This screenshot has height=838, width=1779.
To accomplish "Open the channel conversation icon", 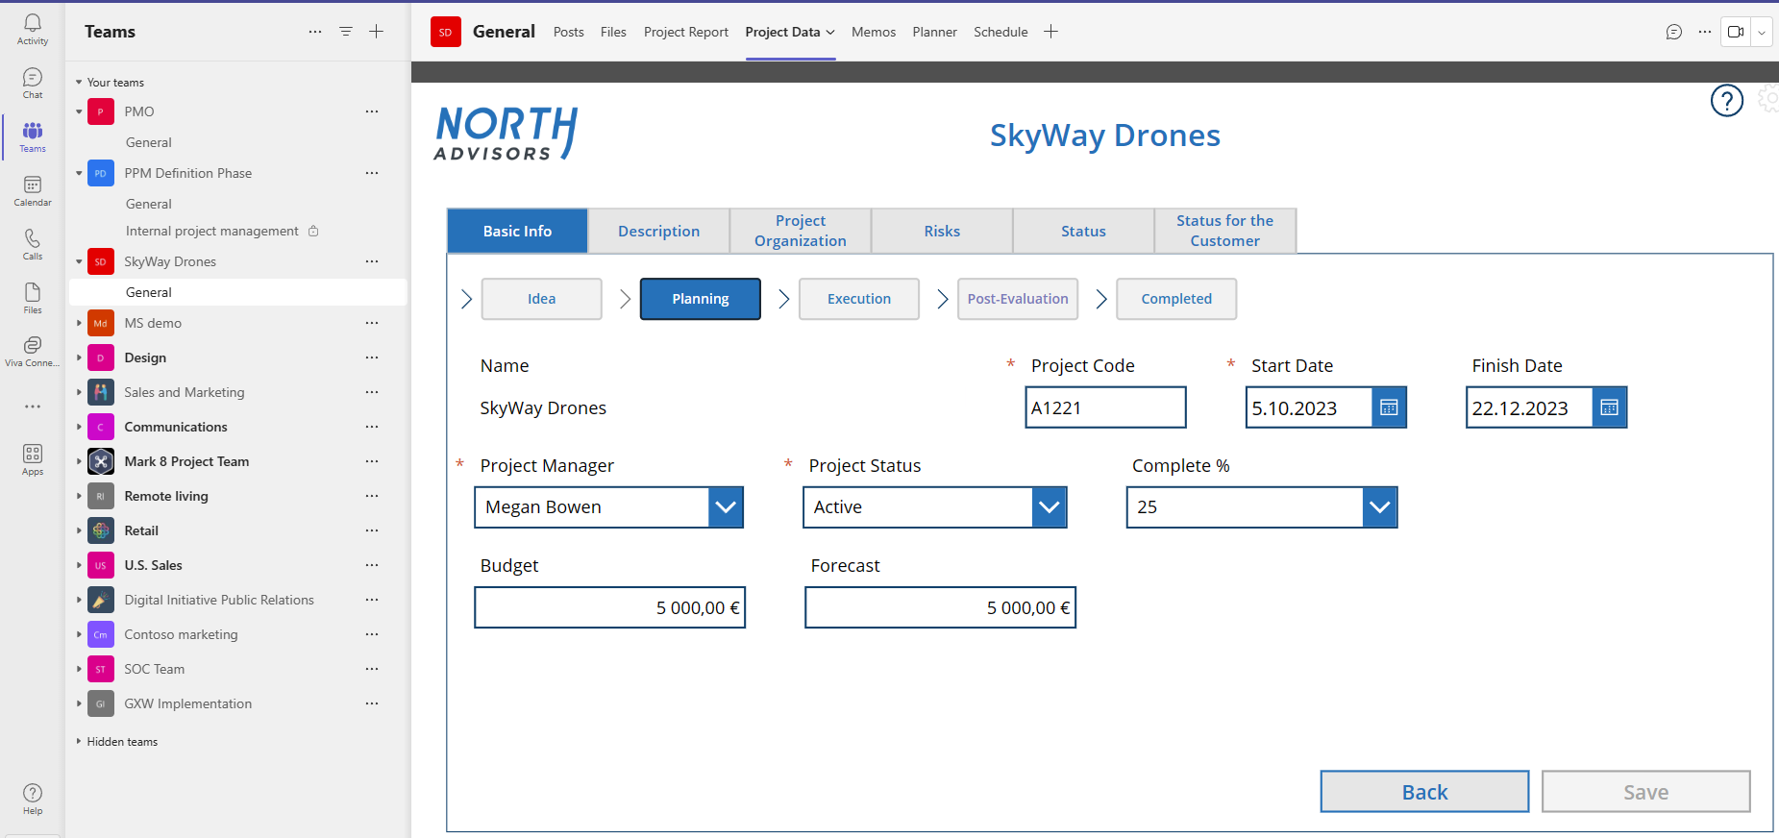I will pos(1674,32).
